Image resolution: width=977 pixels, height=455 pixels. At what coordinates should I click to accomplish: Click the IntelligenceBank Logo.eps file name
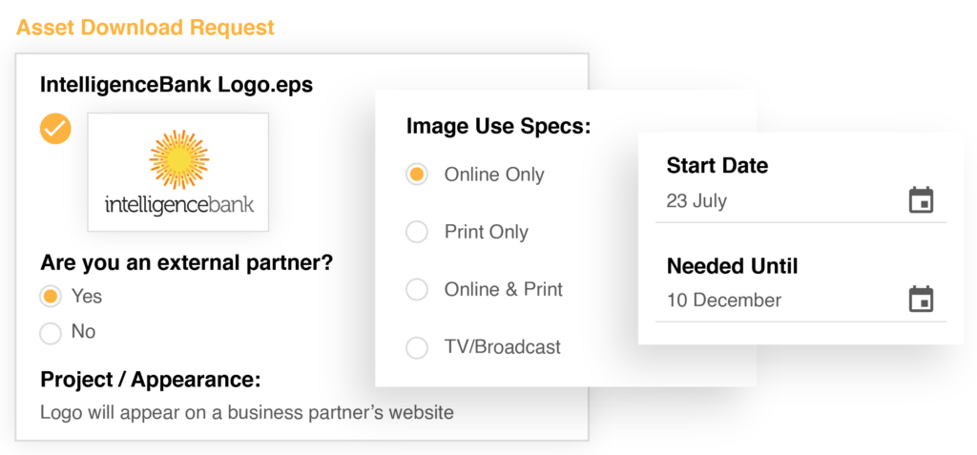pyautogui.click(x=177, y=85)
